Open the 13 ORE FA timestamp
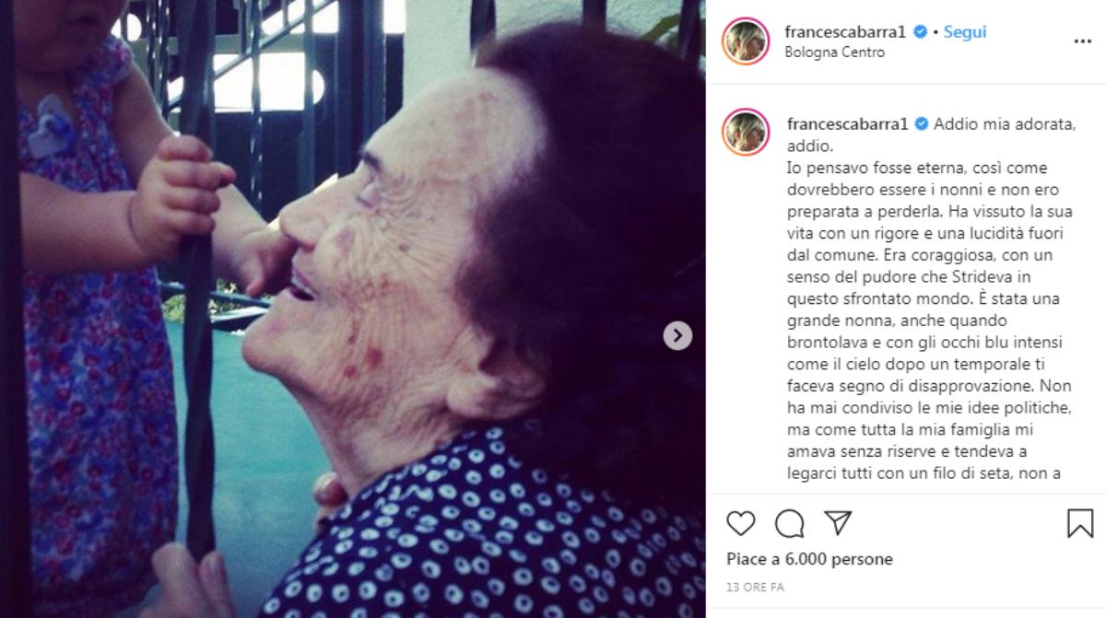 tap(755, 587)
